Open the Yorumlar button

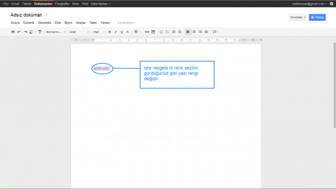coord(297,17)
